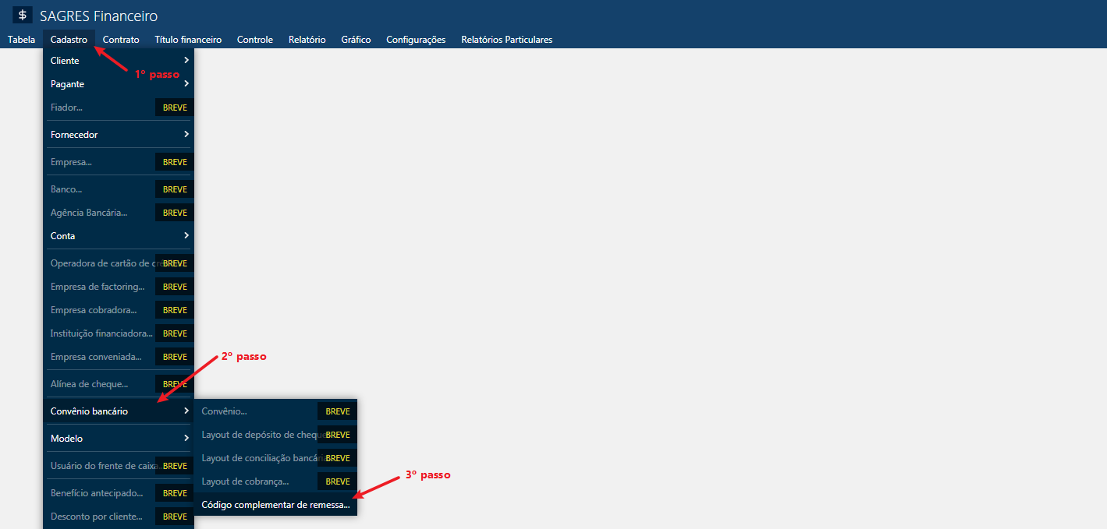
Task: Open the Título financeiro menu
Action: (x=188, y=40)
